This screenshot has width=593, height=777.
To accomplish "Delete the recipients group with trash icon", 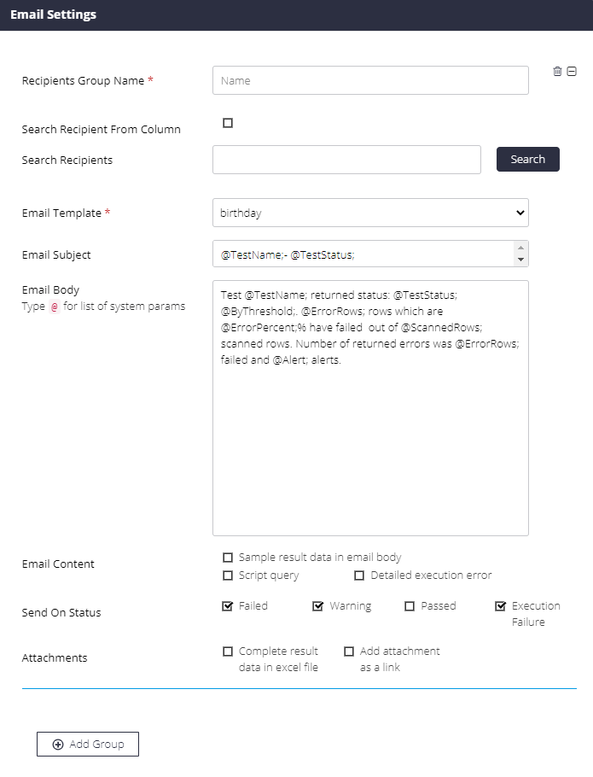I will point(557,72).
